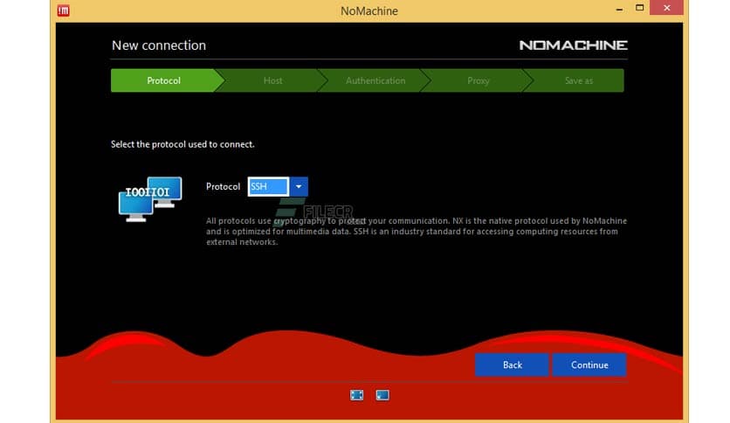Close the NoMachine window
730x423 pixels.
(x=666, y=8)
